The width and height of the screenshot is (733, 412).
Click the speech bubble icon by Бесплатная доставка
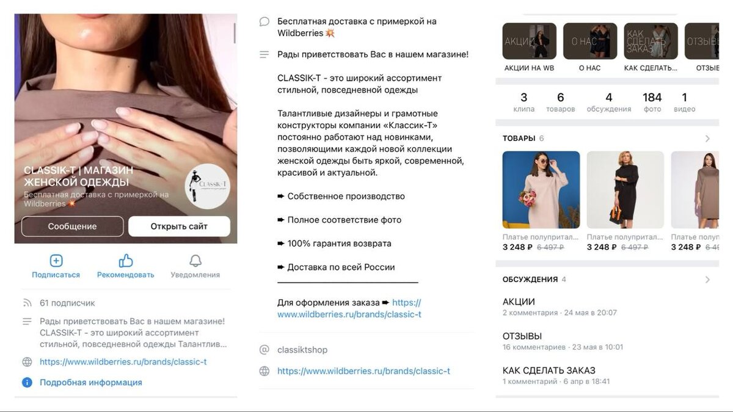pos(264,21)
